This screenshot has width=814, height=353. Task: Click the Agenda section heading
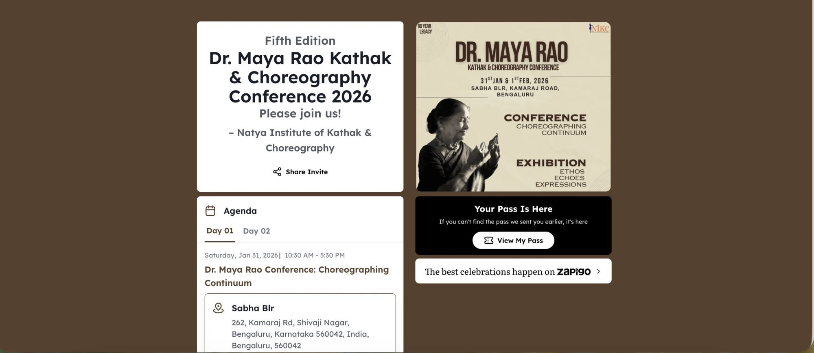240,211
